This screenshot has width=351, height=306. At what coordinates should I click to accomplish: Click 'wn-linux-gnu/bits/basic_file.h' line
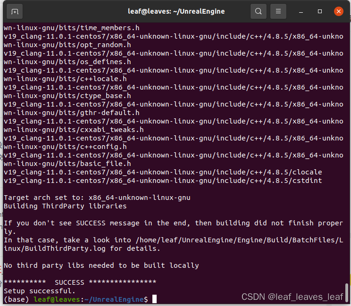pyautogui.click(x=67, y=164)
